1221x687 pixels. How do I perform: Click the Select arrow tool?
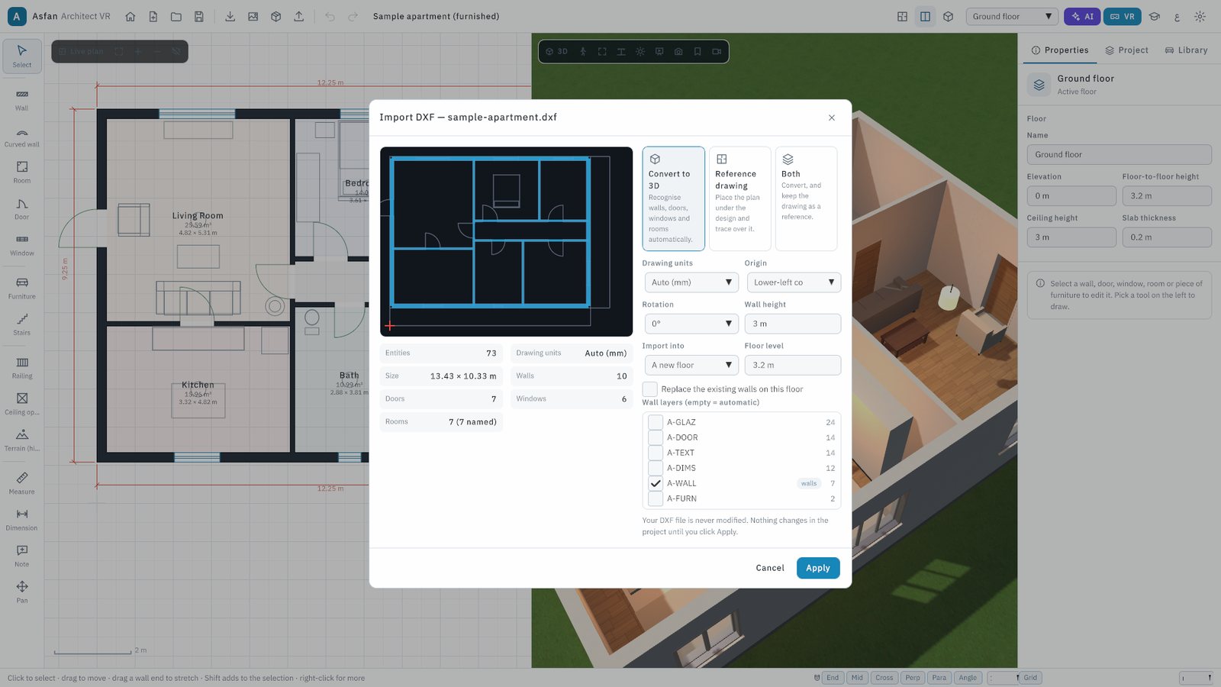[x=22, y=56]
